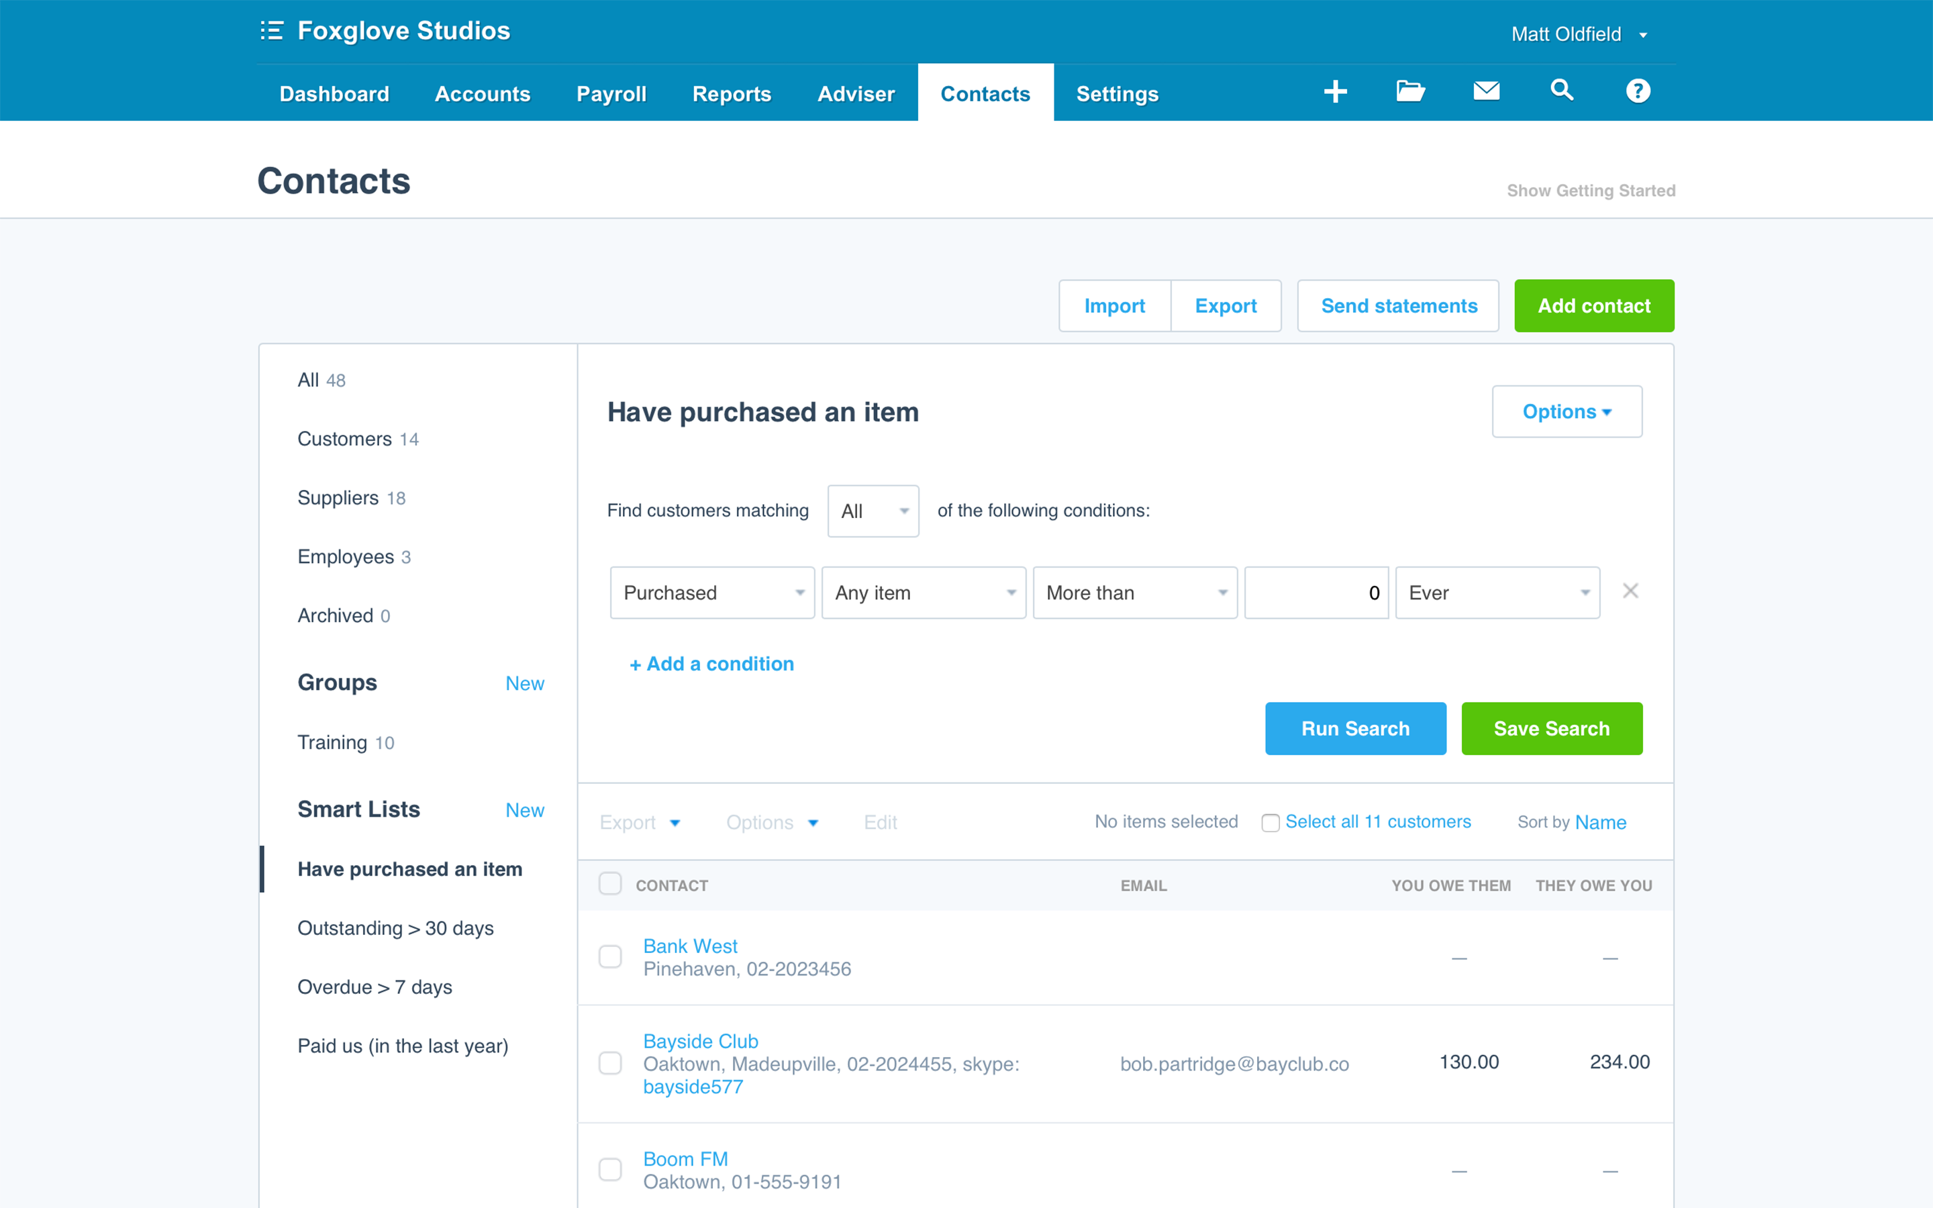Open help via the question mark icon

(1638, 91)
